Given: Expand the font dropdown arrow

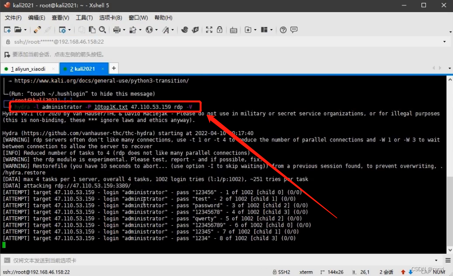Looking at the screenshot, I should 173,30.
